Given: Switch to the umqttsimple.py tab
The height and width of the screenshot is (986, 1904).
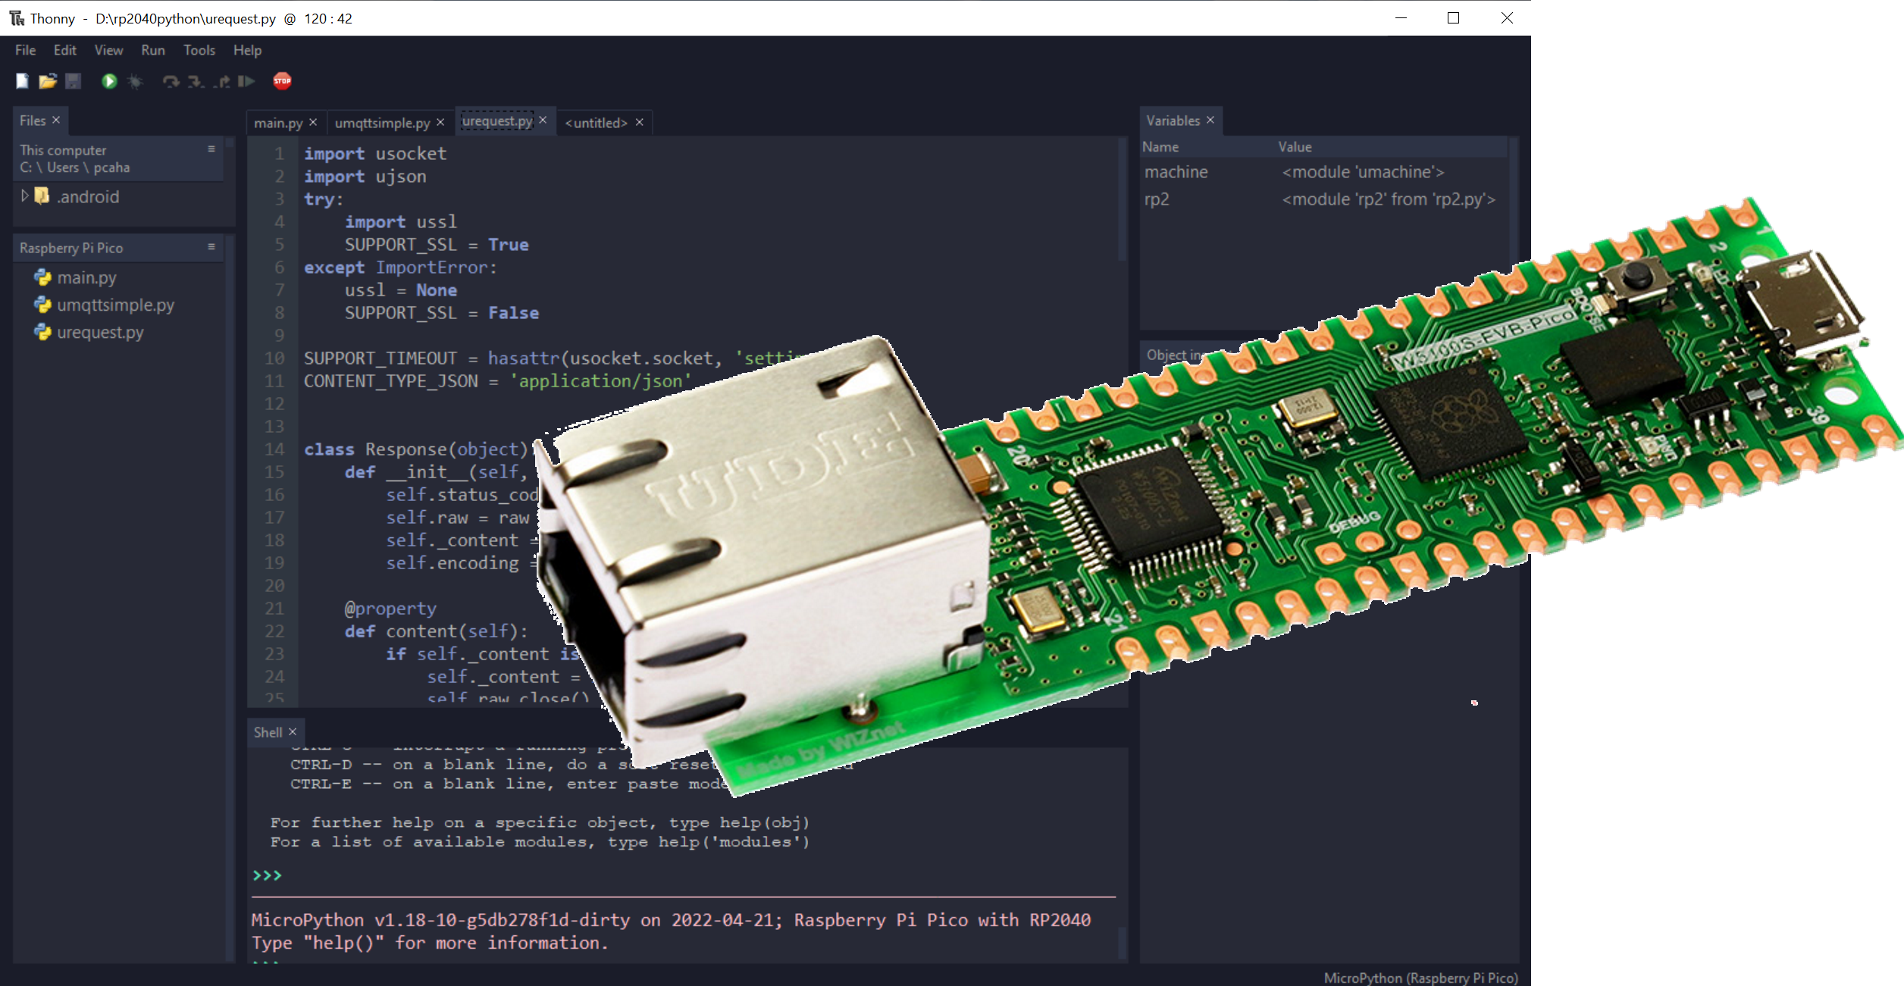Looking at the screenshot, I should 382,123.
